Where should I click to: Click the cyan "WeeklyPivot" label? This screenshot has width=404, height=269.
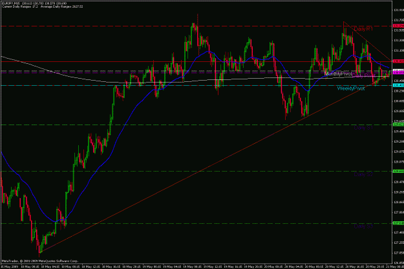[350, 88]
